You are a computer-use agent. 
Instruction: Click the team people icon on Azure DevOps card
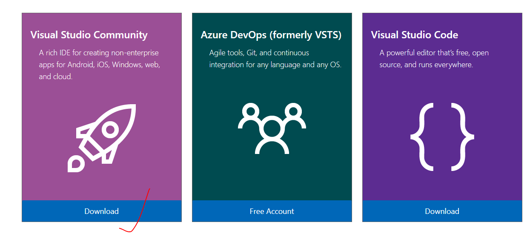272,128
